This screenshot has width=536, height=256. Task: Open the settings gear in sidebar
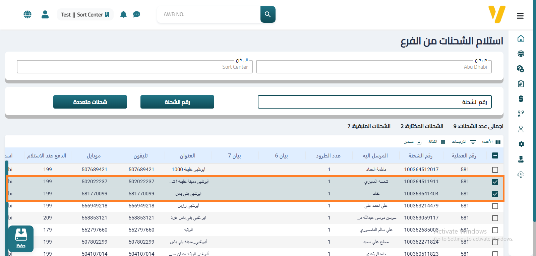(521, 144)
